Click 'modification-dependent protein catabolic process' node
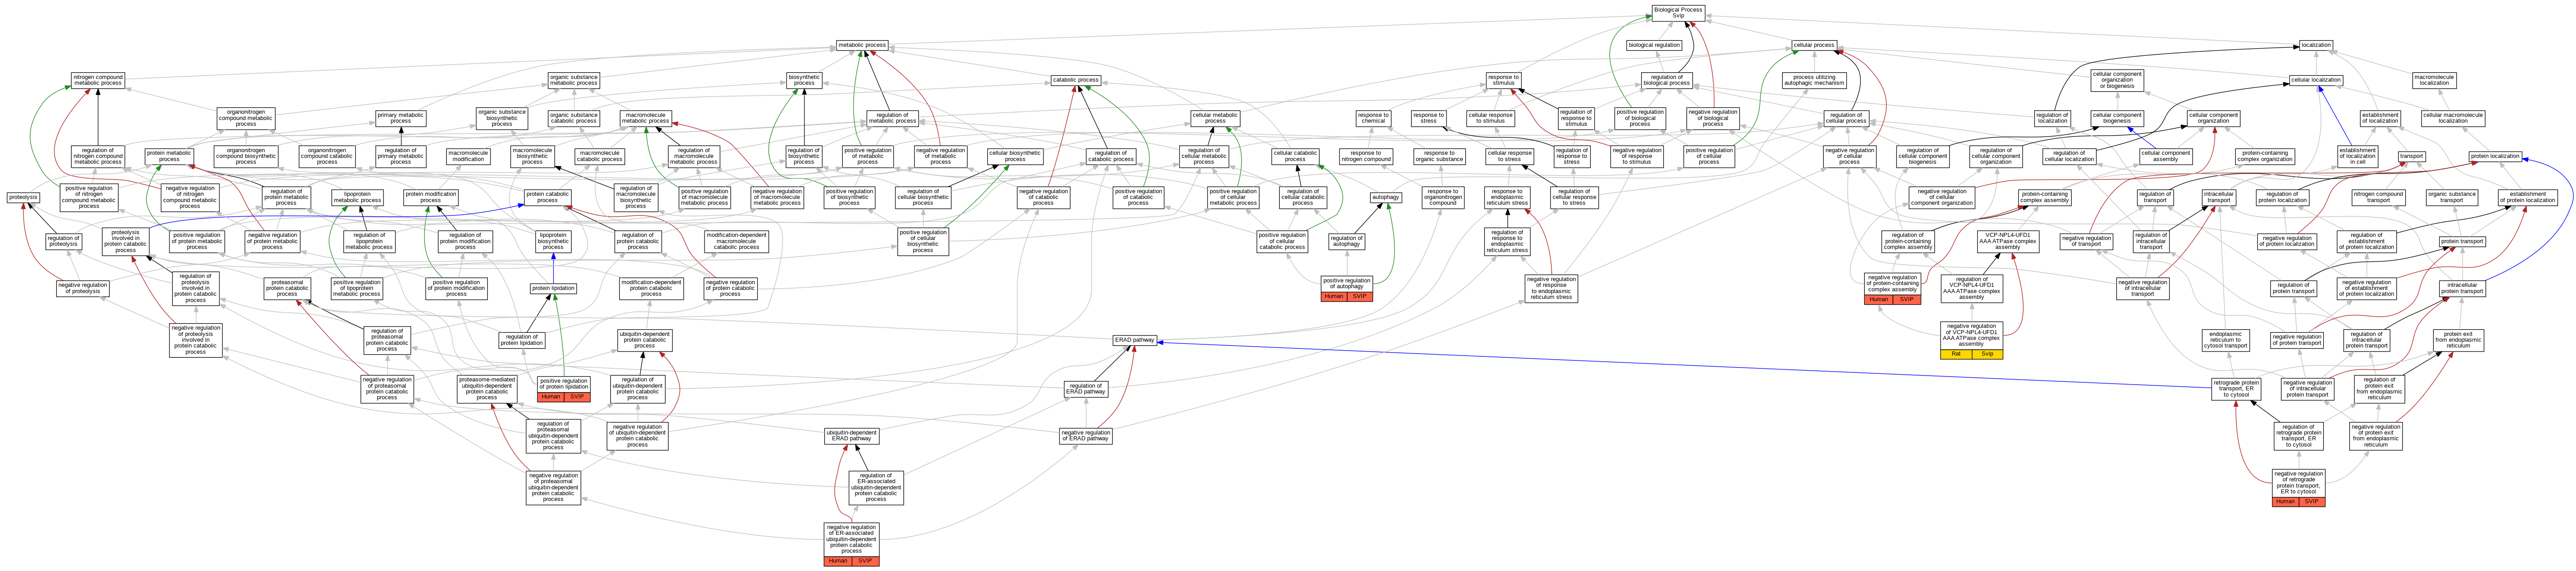The height and width of the screenshot is (571, 2576). point(651,288)
